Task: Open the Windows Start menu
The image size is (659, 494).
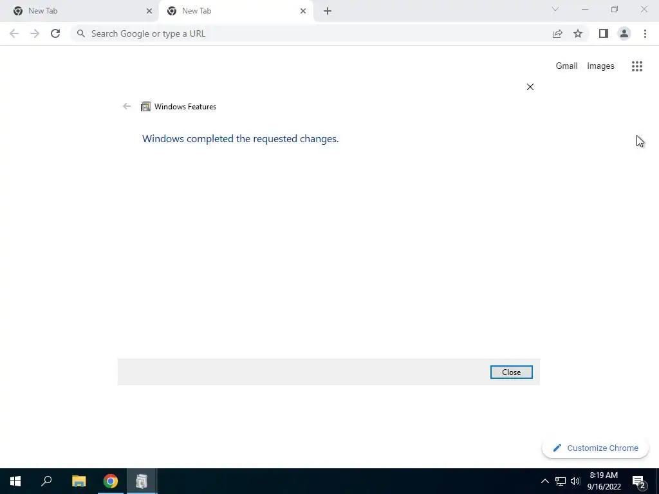Action: tap(15, 481)
